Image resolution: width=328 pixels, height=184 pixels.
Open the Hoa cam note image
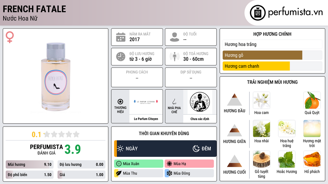pos(261,100)
